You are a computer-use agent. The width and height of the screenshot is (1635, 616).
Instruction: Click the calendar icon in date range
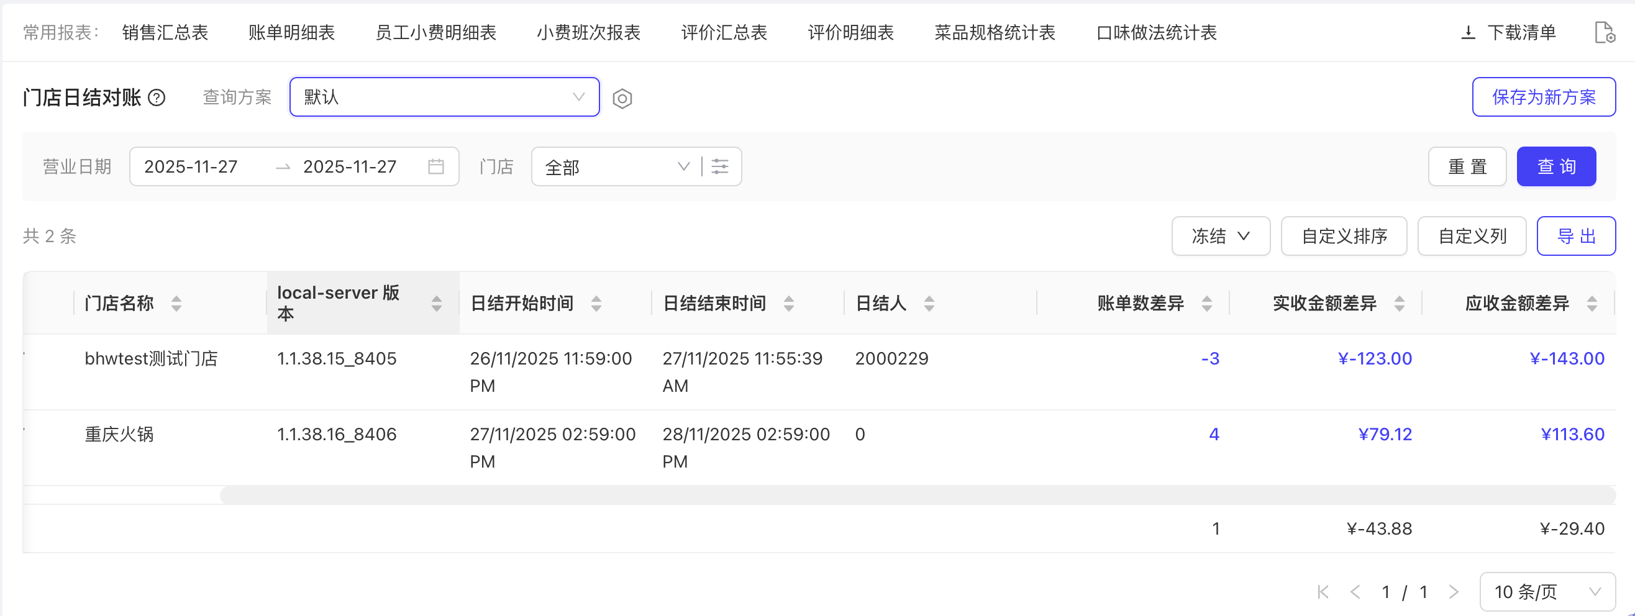436,167
